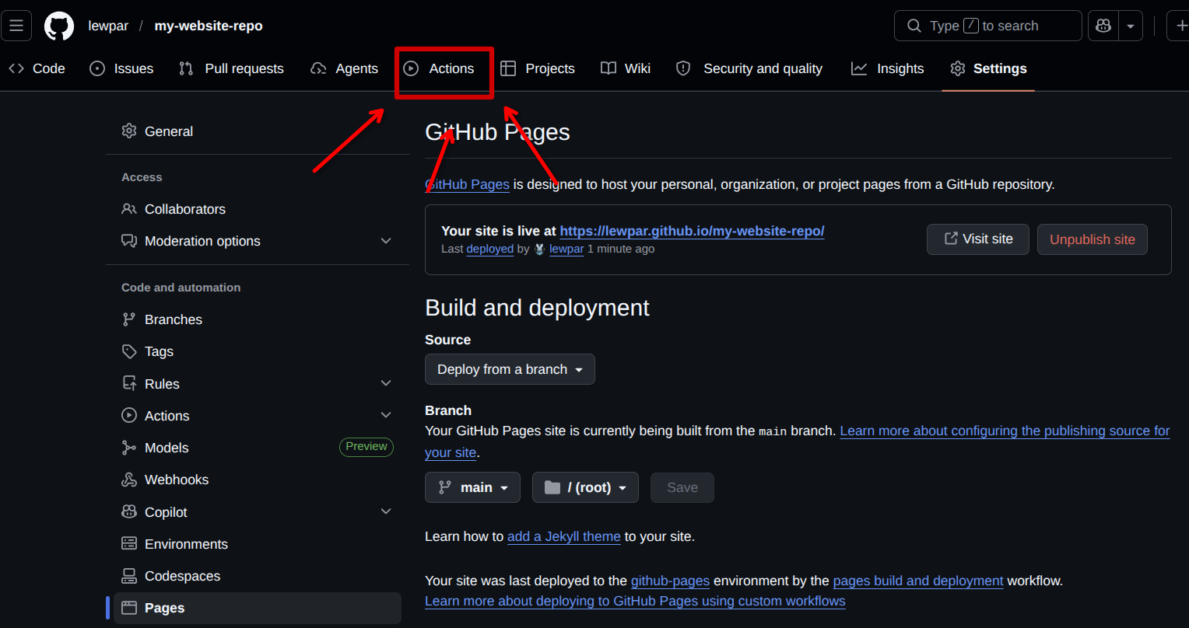Image resolution: width=1189 pixels, height=628 pixels.
Task: Open Environments settings in sidebar
Action: pos(258,544)
